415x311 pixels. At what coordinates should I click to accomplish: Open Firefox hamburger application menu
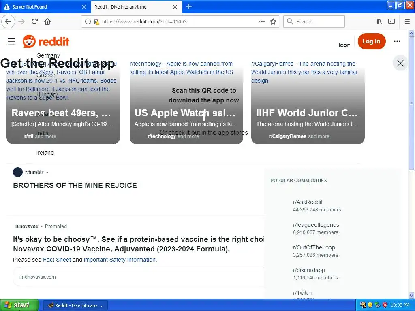[x=407, y=21]
